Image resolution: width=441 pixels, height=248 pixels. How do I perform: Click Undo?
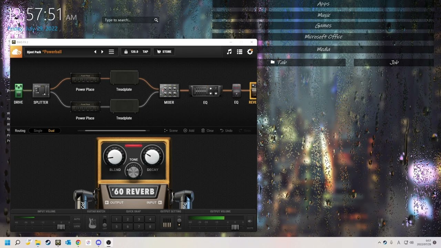coord(226,131)
